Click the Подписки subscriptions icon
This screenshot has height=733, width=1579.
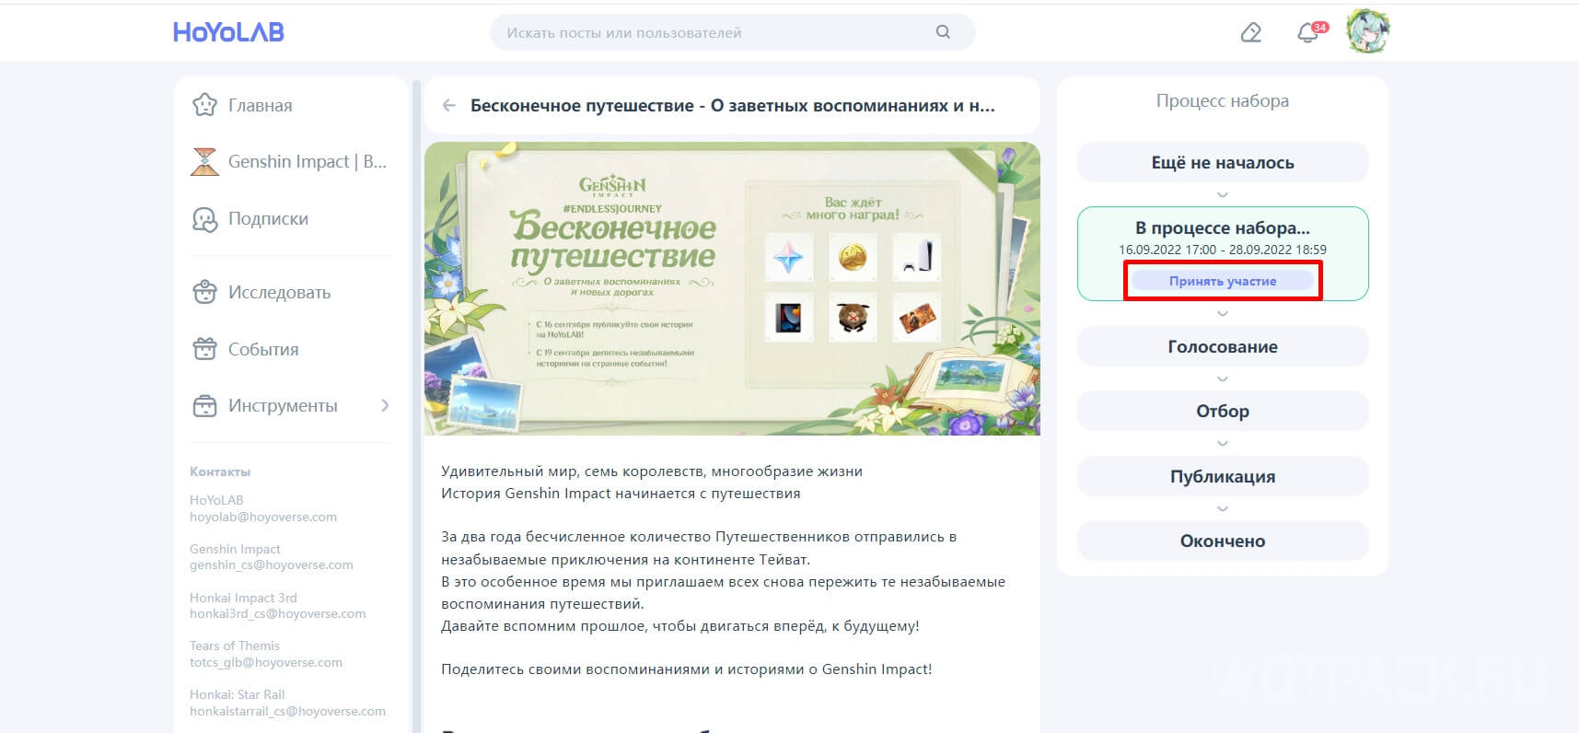(204, 219)
